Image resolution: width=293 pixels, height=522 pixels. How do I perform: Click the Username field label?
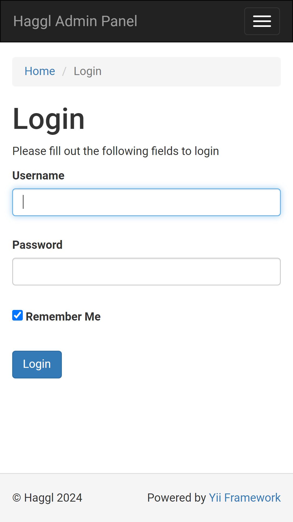(x=38, y=176)
